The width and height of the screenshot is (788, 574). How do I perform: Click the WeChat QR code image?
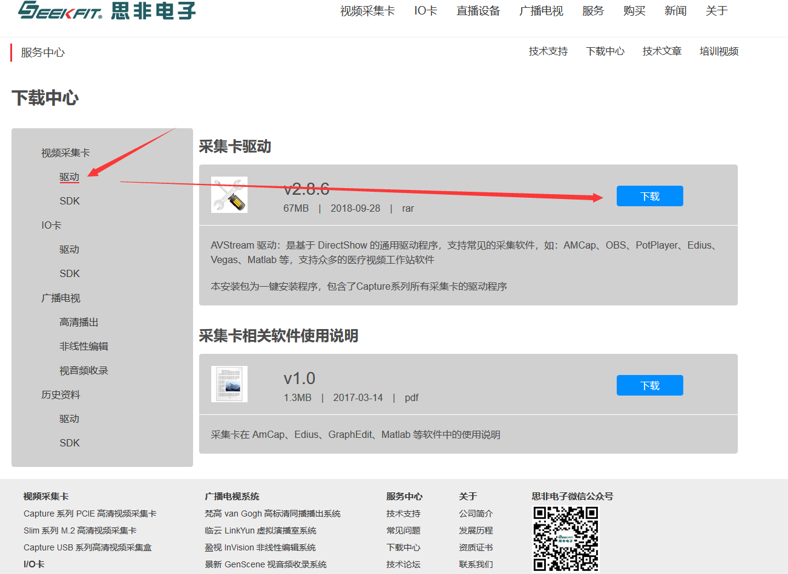point(565,539)
